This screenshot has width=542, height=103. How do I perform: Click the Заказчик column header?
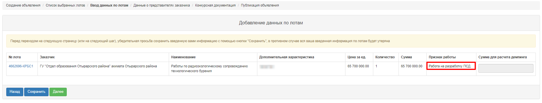(x=47, y=57)
